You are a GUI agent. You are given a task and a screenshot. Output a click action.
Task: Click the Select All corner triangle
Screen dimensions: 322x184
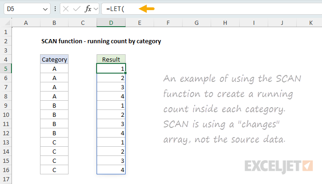click(x=6, y=23)
